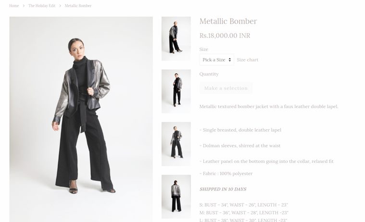Screen dimensions: 365x222
Task: Select the Metallic Bomber breadcrumb item
Action: pos(78,6)
